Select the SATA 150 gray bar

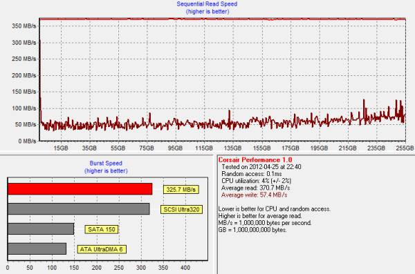coord(41,229)
